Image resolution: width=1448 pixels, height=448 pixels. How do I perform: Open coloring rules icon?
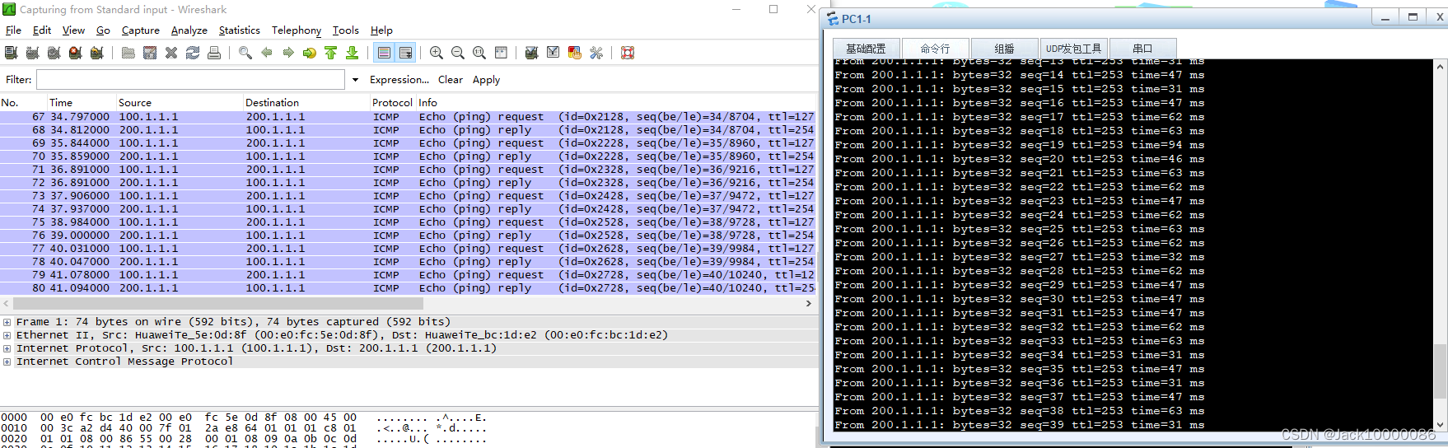click(x=575, y=53)
